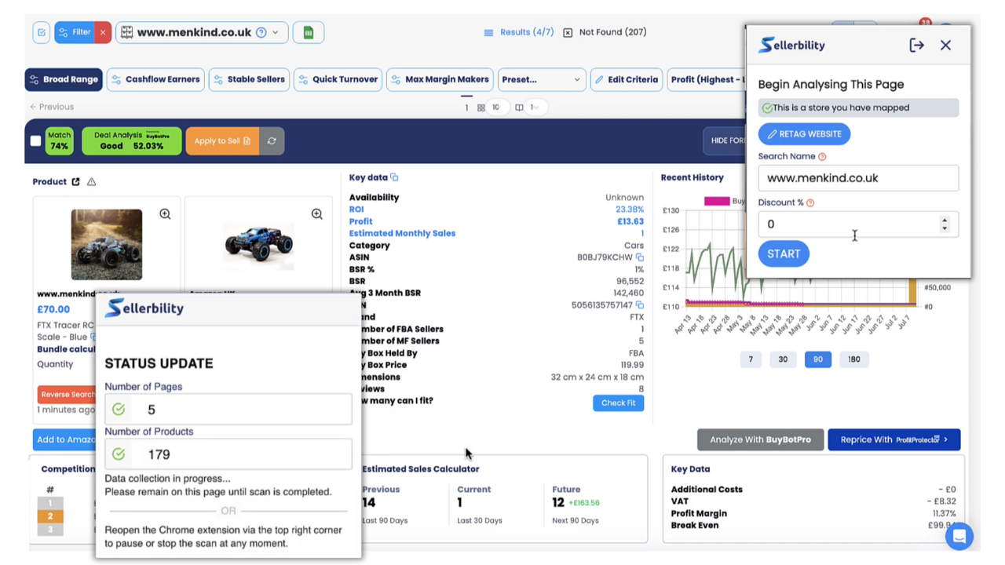
Task: Toggle the magenta Buy Box legend swatch
Action: coord(717,201)
